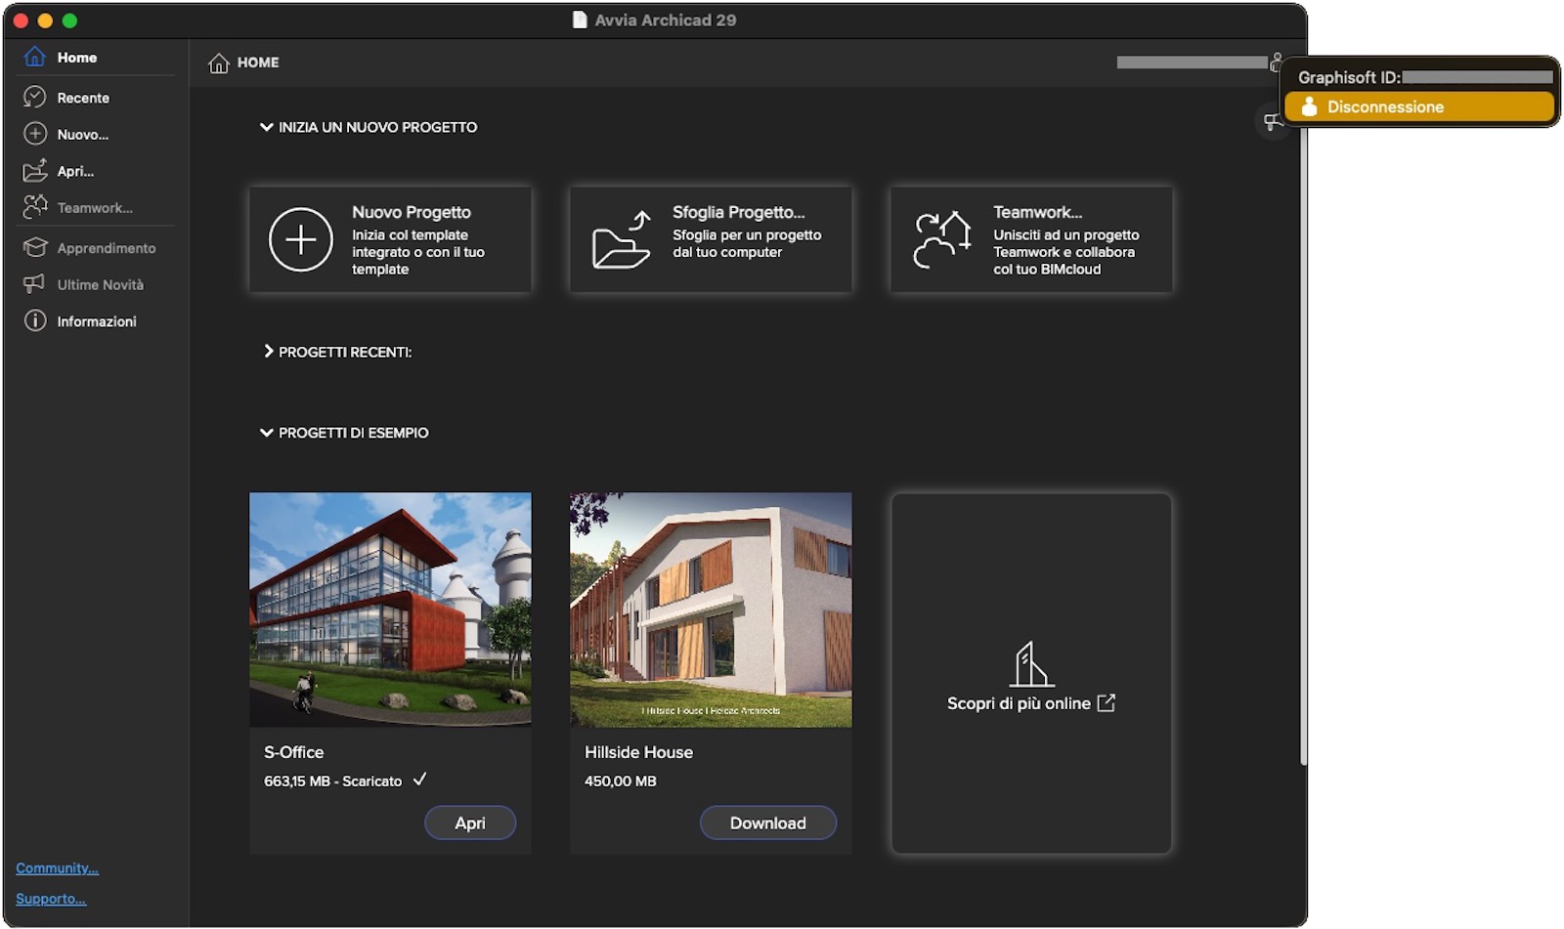Click the Home icon in the sidebar
Viewport: 1564px width, 929px height.
coord(35,57)
